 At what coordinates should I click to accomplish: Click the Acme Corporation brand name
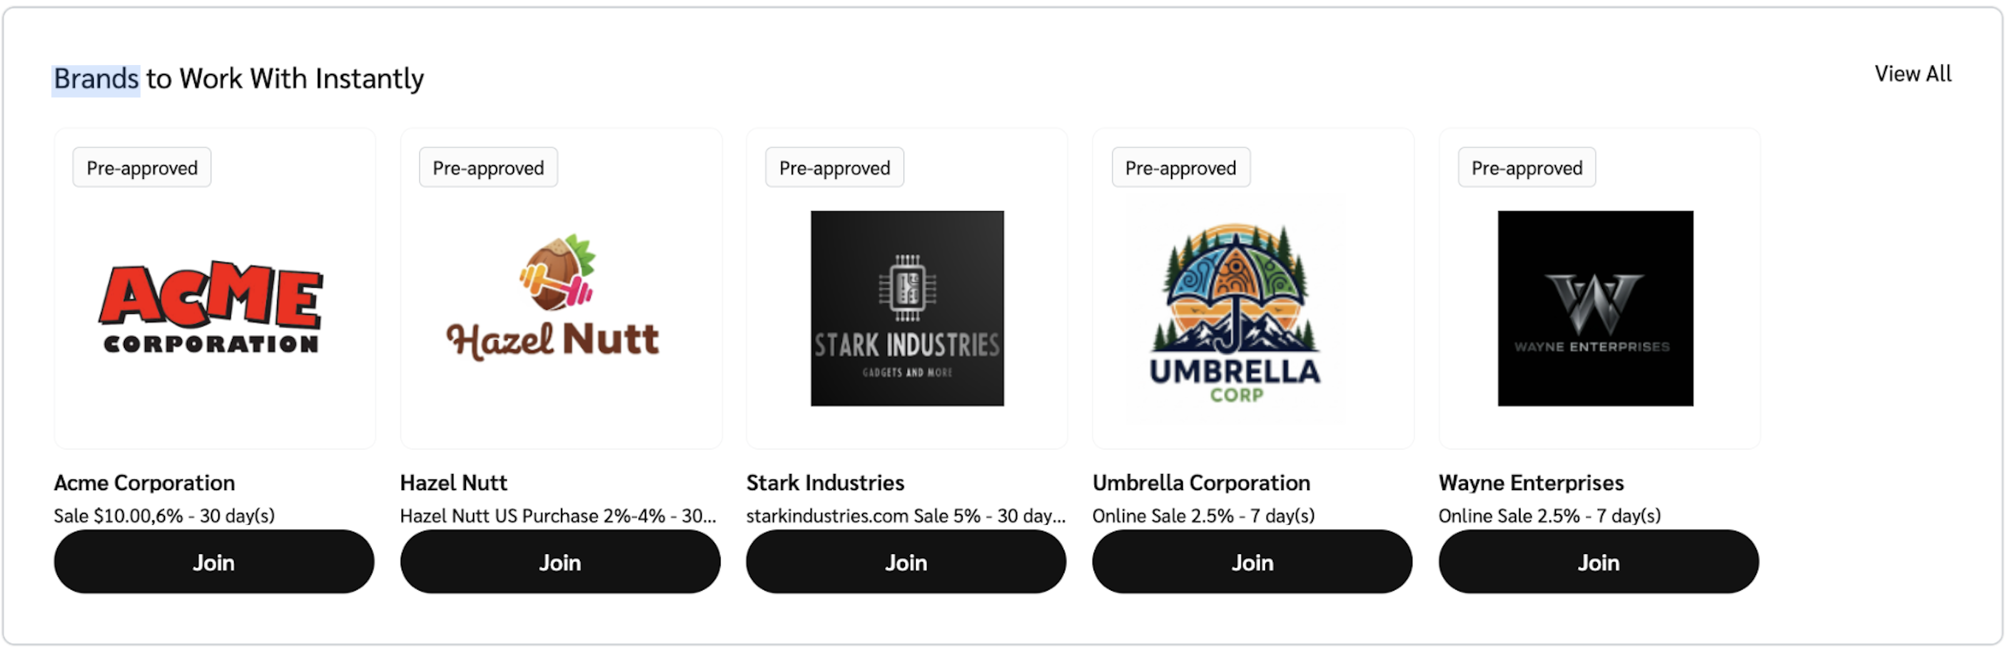144,483
